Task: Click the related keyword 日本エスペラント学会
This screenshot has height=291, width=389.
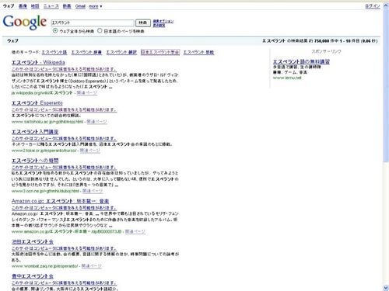Action: [x=160, y=52]
